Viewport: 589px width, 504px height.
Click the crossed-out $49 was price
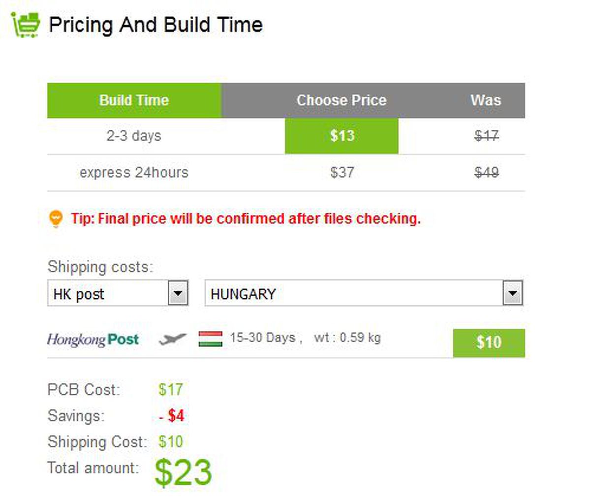(486, 173)
